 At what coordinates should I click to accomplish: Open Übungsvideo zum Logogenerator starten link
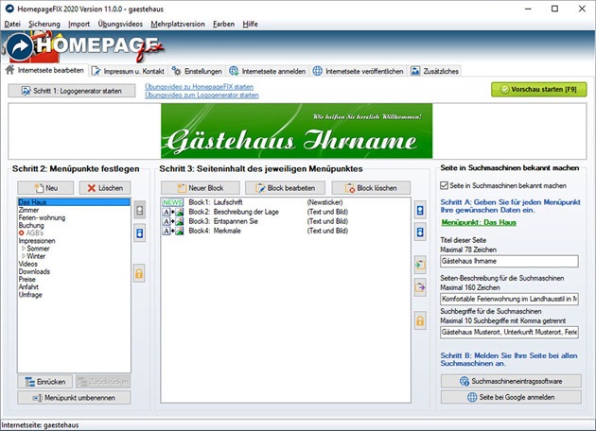(202, 95)
